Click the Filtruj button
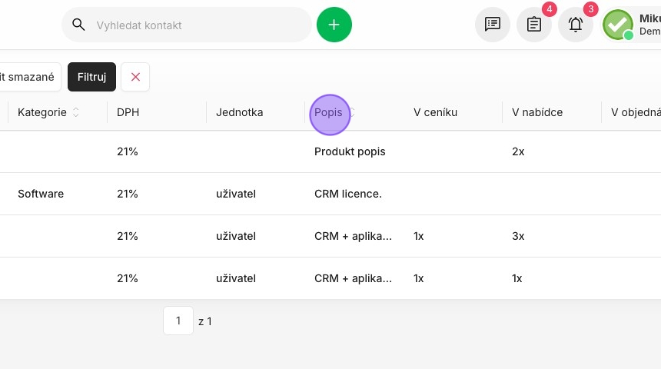661x369 pixels. pos(91,77)
